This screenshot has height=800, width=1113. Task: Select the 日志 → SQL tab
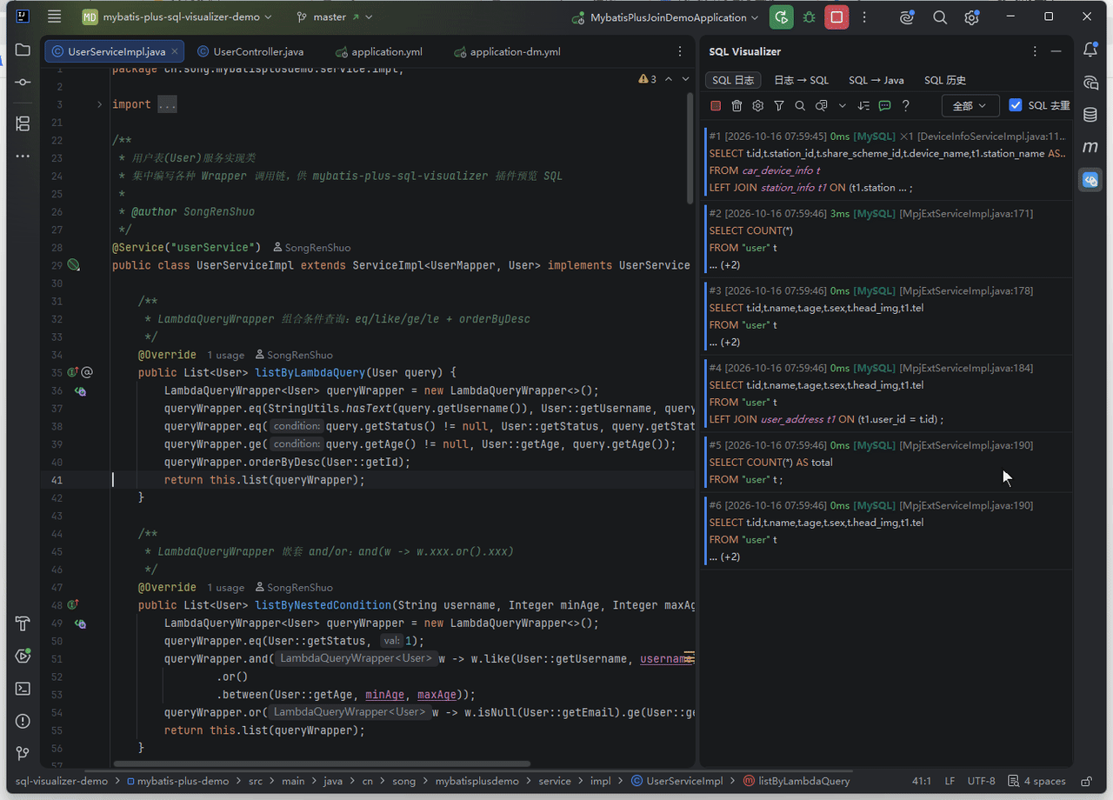point(801,80)
